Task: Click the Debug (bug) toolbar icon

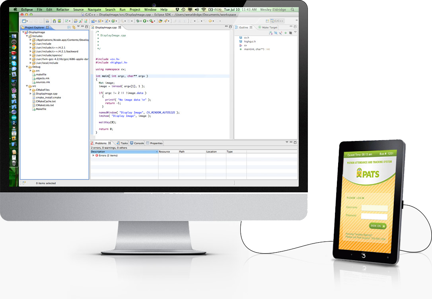Action: pyautogui.click(x=138, y=21)
